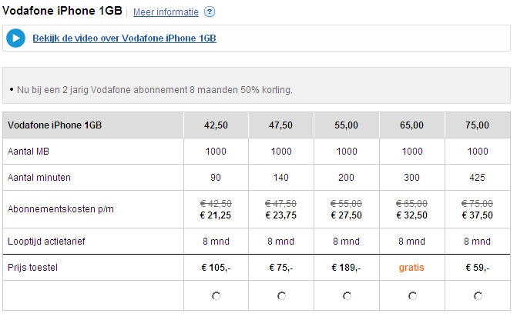The height and width of the screenshot is (320, 527).
Task: Click the orange gratis phone price
Action: coord(412,268)
